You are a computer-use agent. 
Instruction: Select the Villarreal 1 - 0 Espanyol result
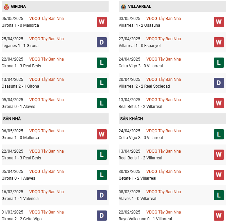(x=139, y=46)
